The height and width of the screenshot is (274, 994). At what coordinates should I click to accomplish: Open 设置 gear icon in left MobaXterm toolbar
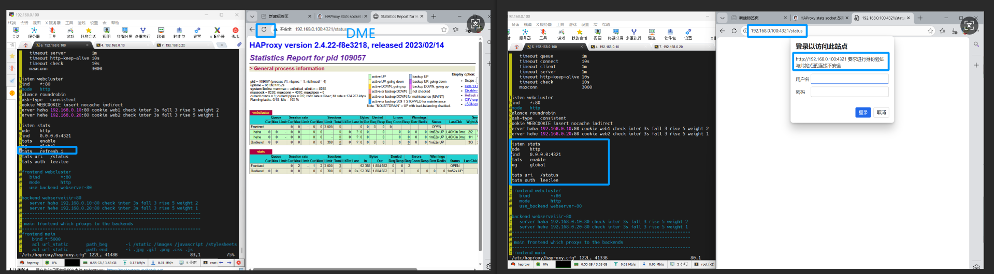point(197,33)
